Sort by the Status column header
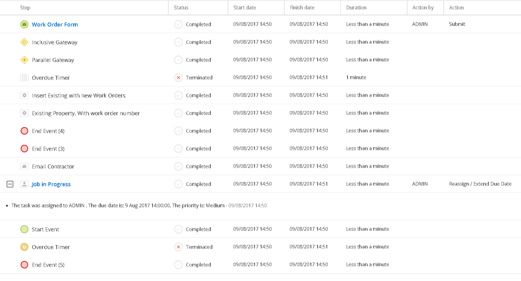 coord(181,8)
